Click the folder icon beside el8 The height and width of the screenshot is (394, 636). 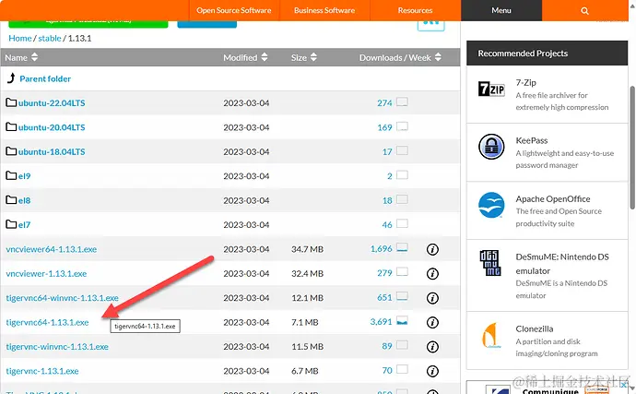(x=11, y=200)
